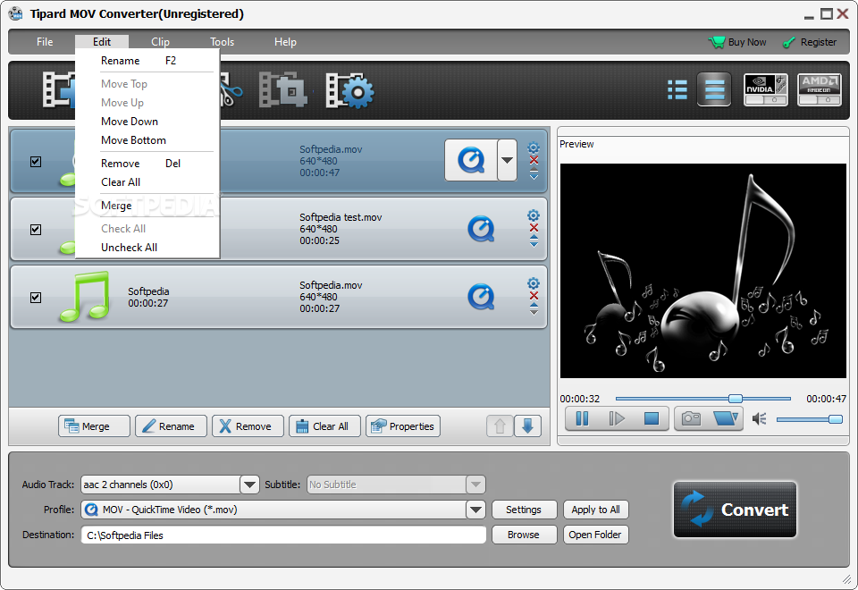Open the Tools menu
Image resolution: width=858 pixels, height=590 pixels.
point(223,42)
